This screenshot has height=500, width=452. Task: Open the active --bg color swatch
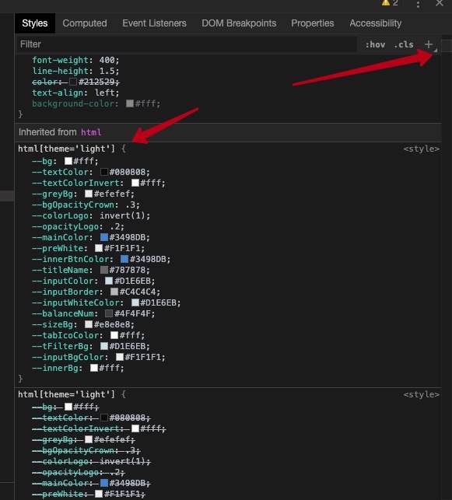coord(68,161)
